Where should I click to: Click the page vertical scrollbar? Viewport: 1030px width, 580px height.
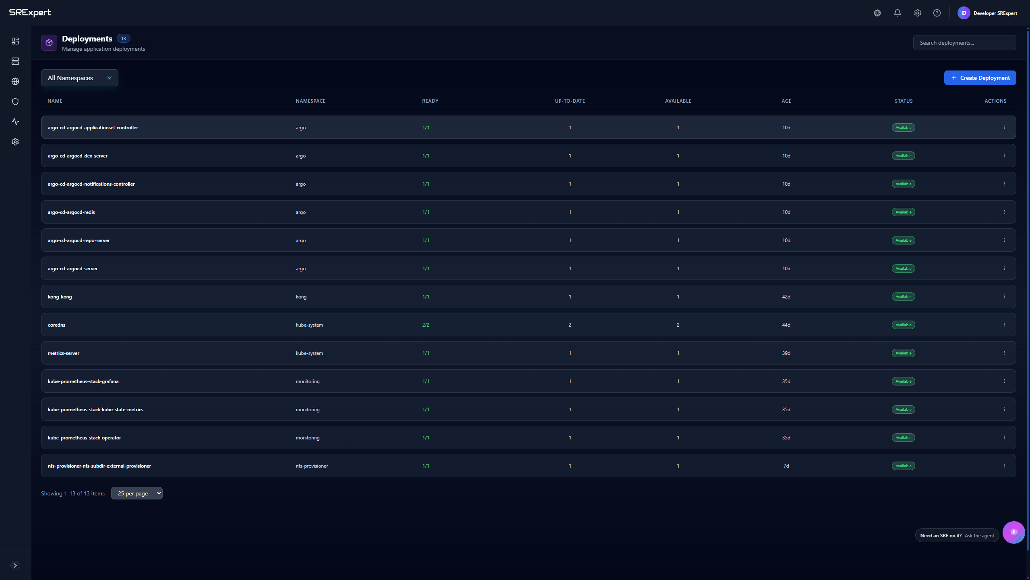1028,290
